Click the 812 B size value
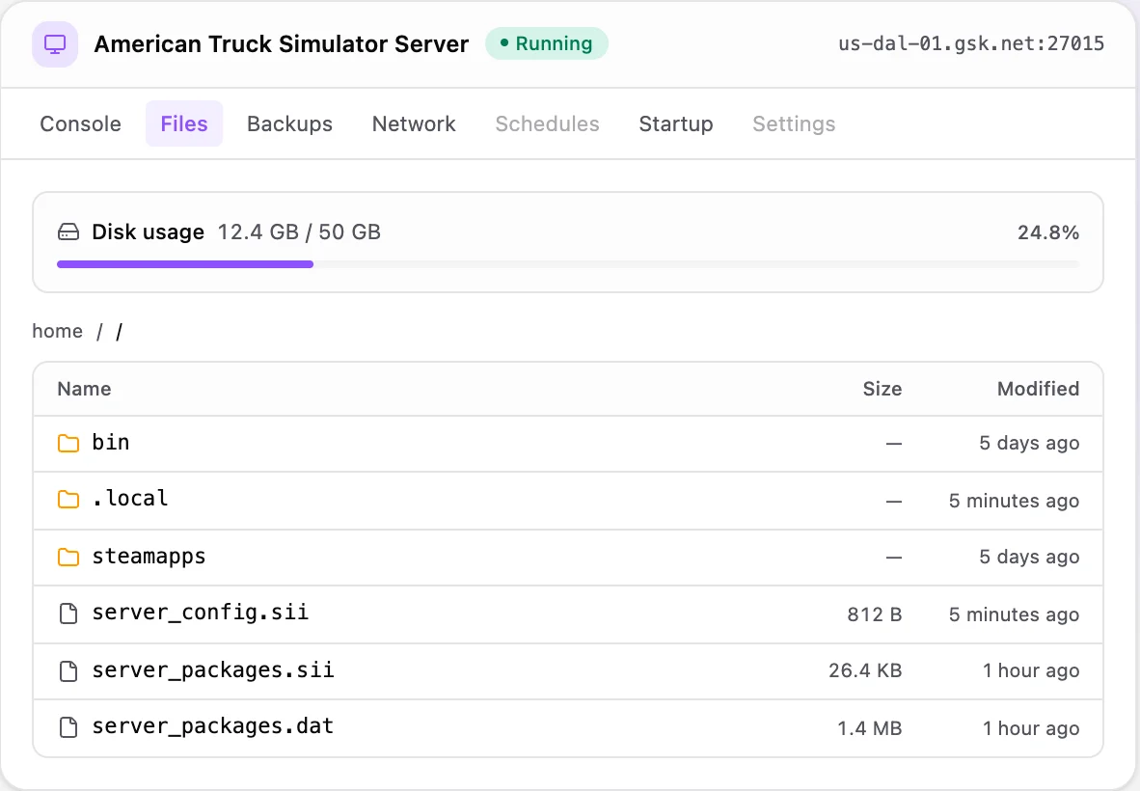The image size is (1140, 791). (875, 615)
